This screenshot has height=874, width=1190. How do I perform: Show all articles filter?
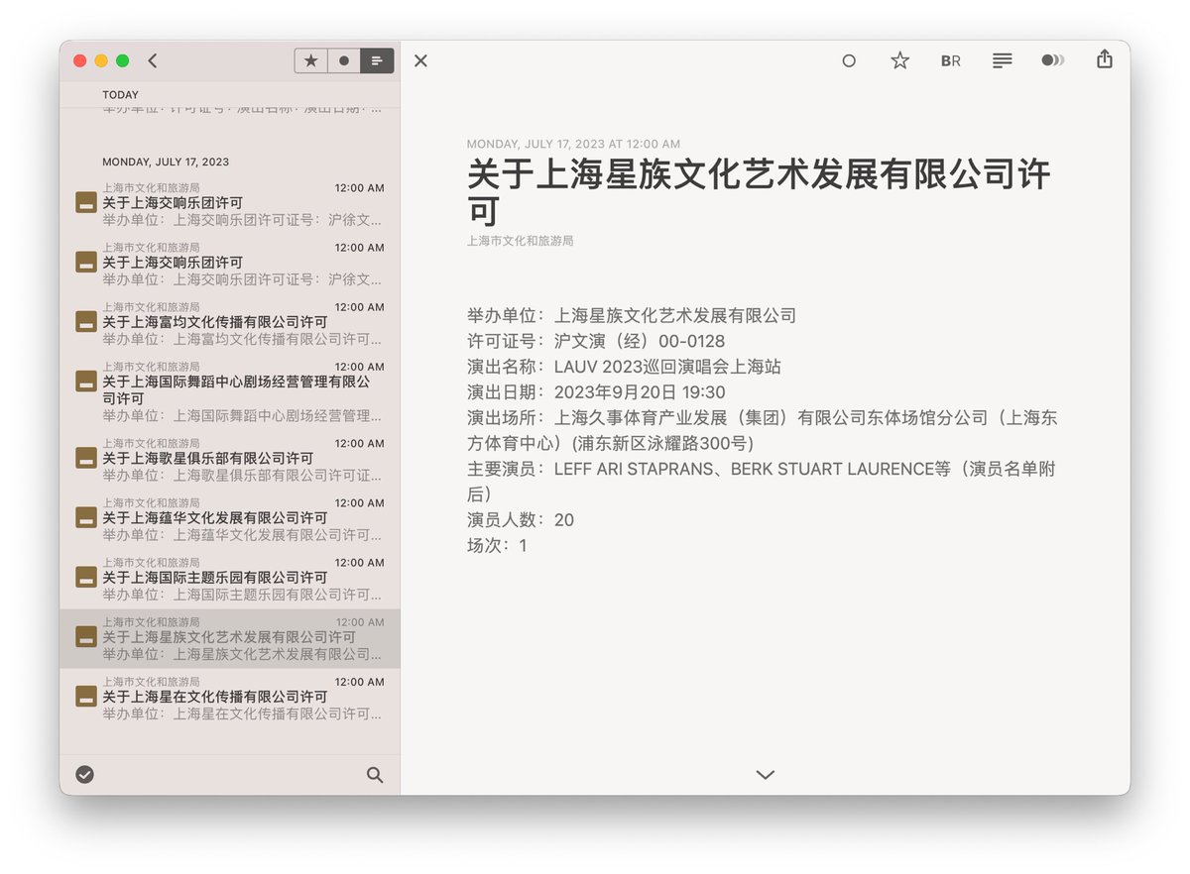pos(377,60)
